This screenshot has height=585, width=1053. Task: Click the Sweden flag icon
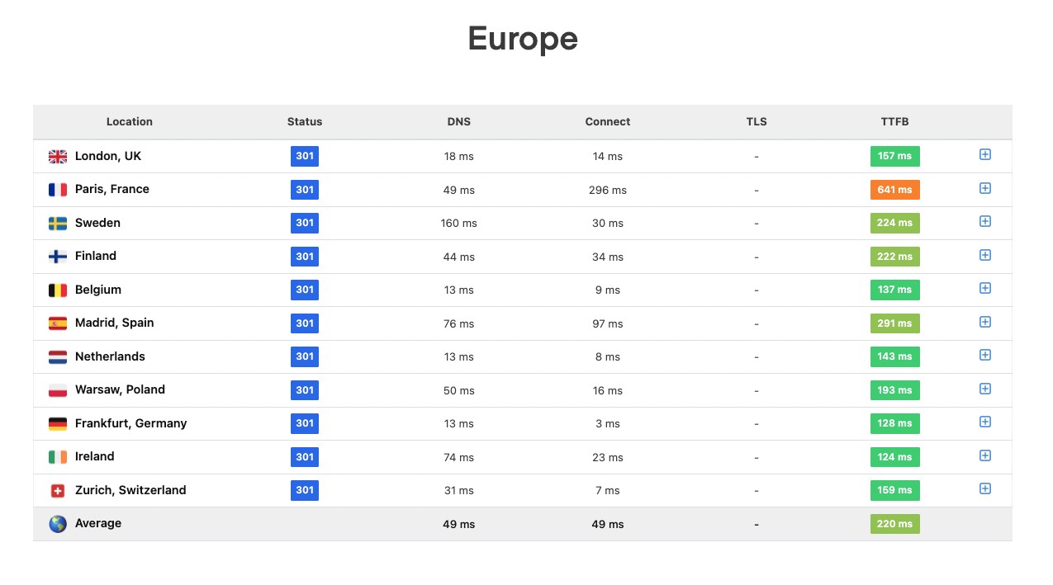point(58,224)
